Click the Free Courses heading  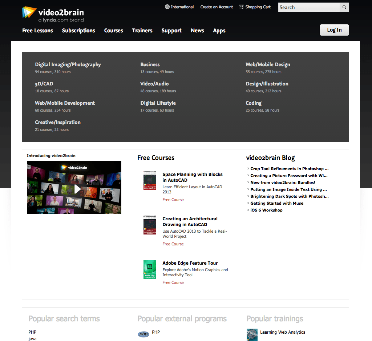pyautogui.click(x=156, y=158)
